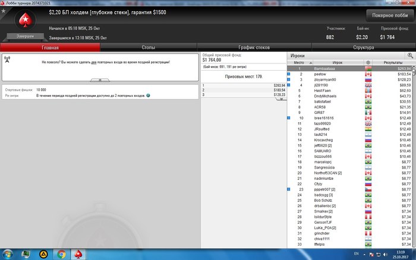Click the first-place payout row $263,94

point(244,85)
